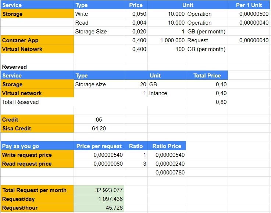Select the 'Write request price' cell
Screen dimensions: 271x213
click(37, 155)
